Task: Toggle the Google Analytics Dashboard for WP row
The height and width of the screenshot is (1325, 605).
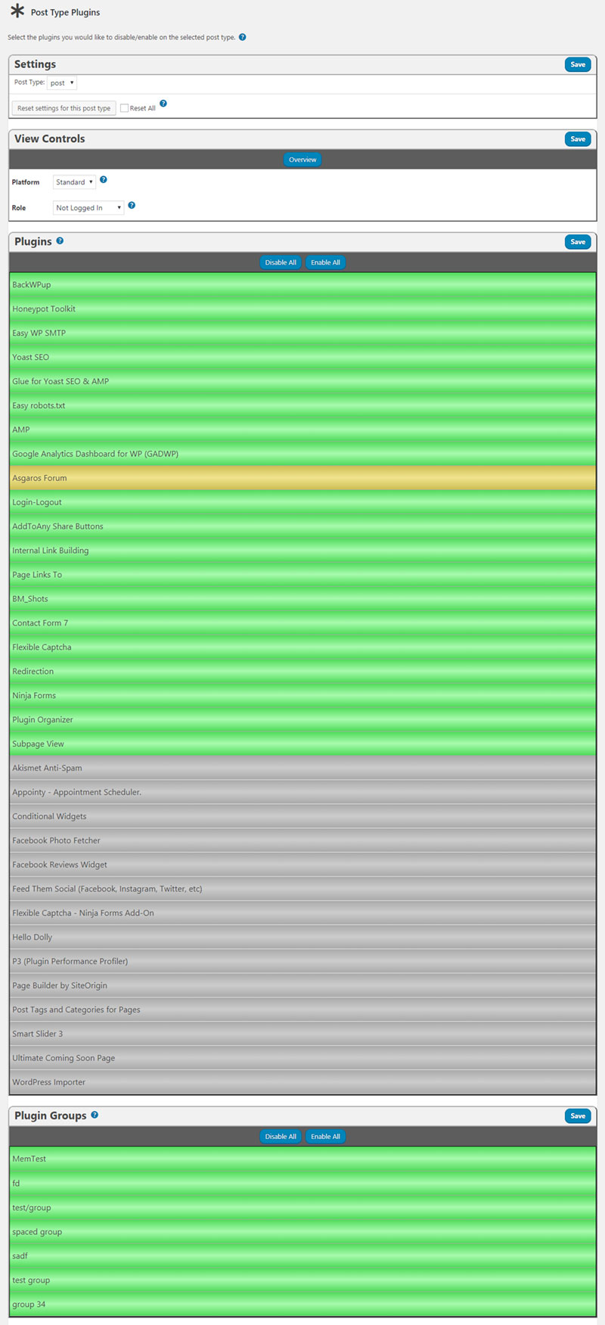Action: [302, 454]
